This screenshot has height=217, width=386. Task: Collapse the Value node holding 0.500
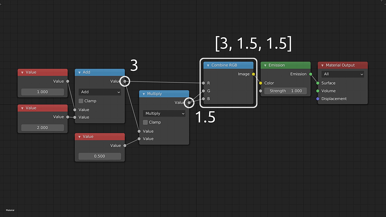coord(79,137)
